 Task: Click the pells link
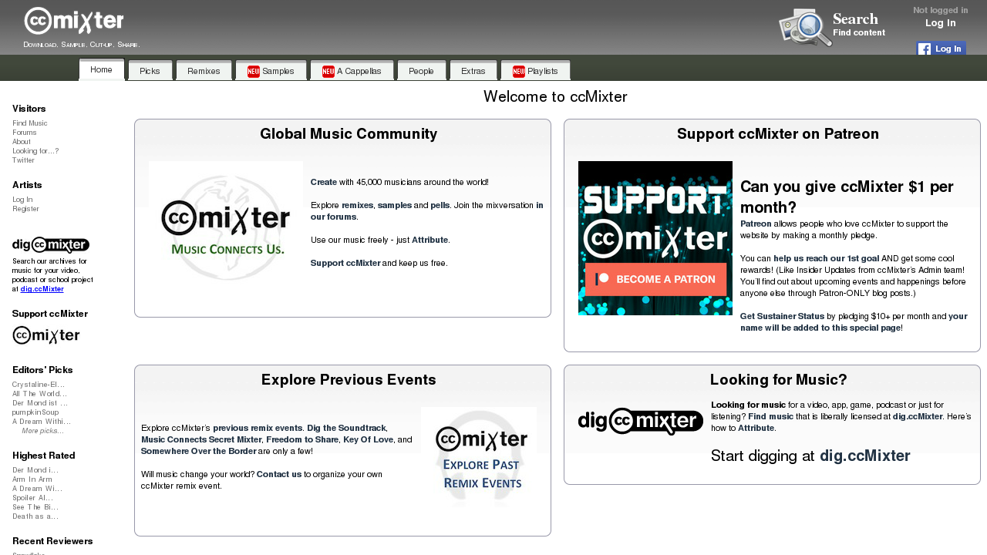pos(440,206)
